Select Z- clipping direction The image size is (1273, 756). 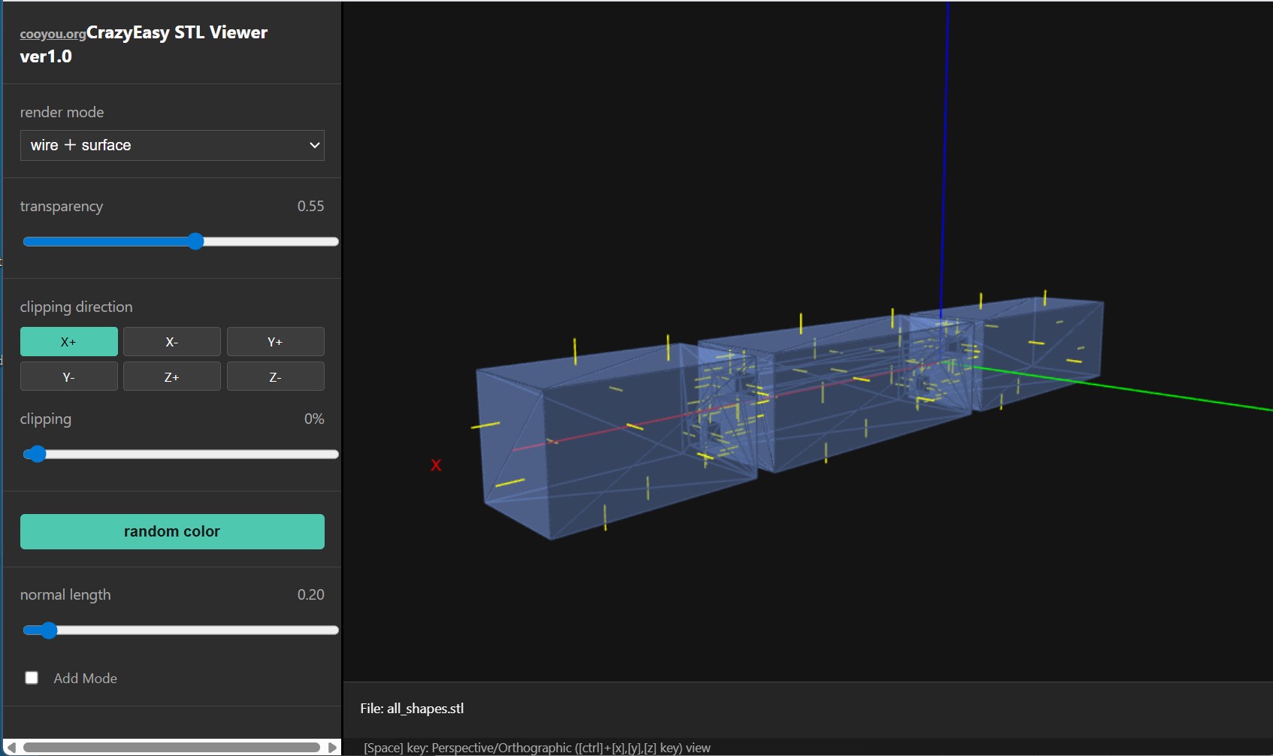[275, 376]
